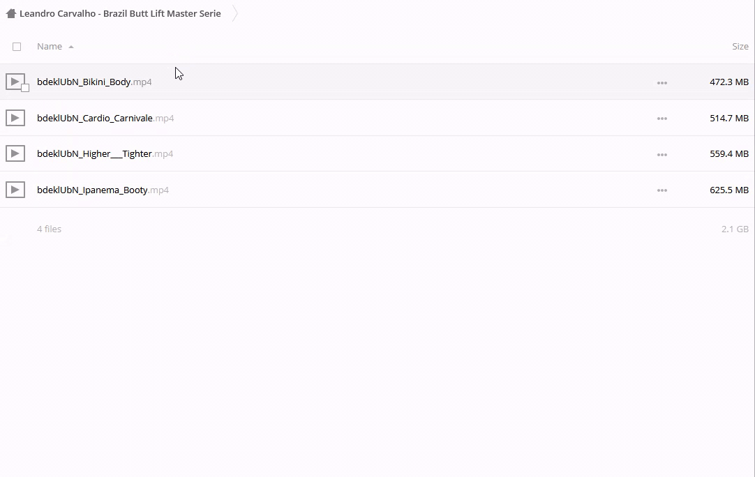
Task: Select the bdeklUbN_Ipanema_Booty.mp4 file name
Action: coord(103,190)
